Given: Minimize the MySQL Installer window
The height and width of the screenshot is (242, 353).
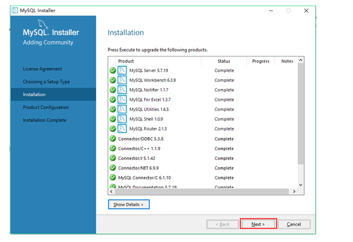Looking at the screenshot, I should [x=271, y=11].
